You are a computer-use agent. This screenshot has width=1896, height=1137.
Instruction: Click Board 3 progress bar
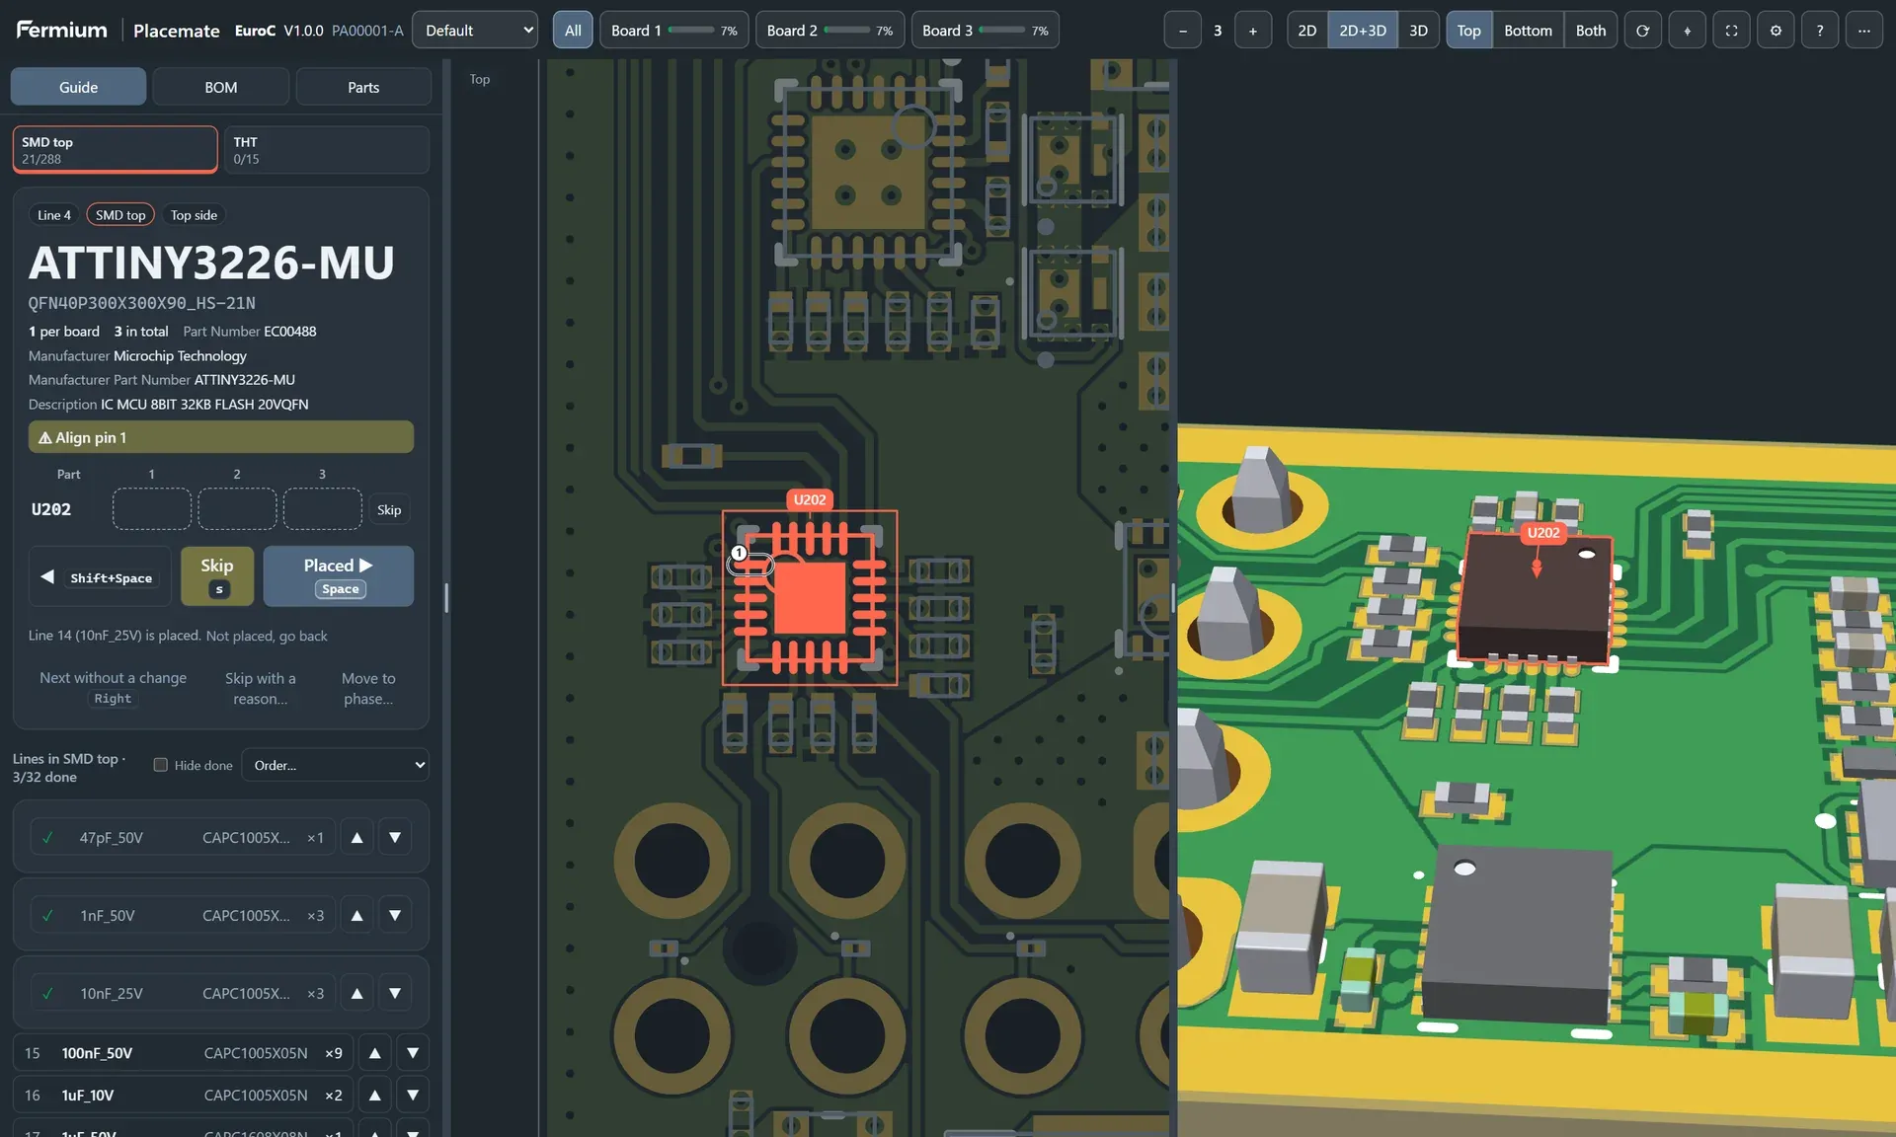pyautogui.click(x=1002, y=31)
